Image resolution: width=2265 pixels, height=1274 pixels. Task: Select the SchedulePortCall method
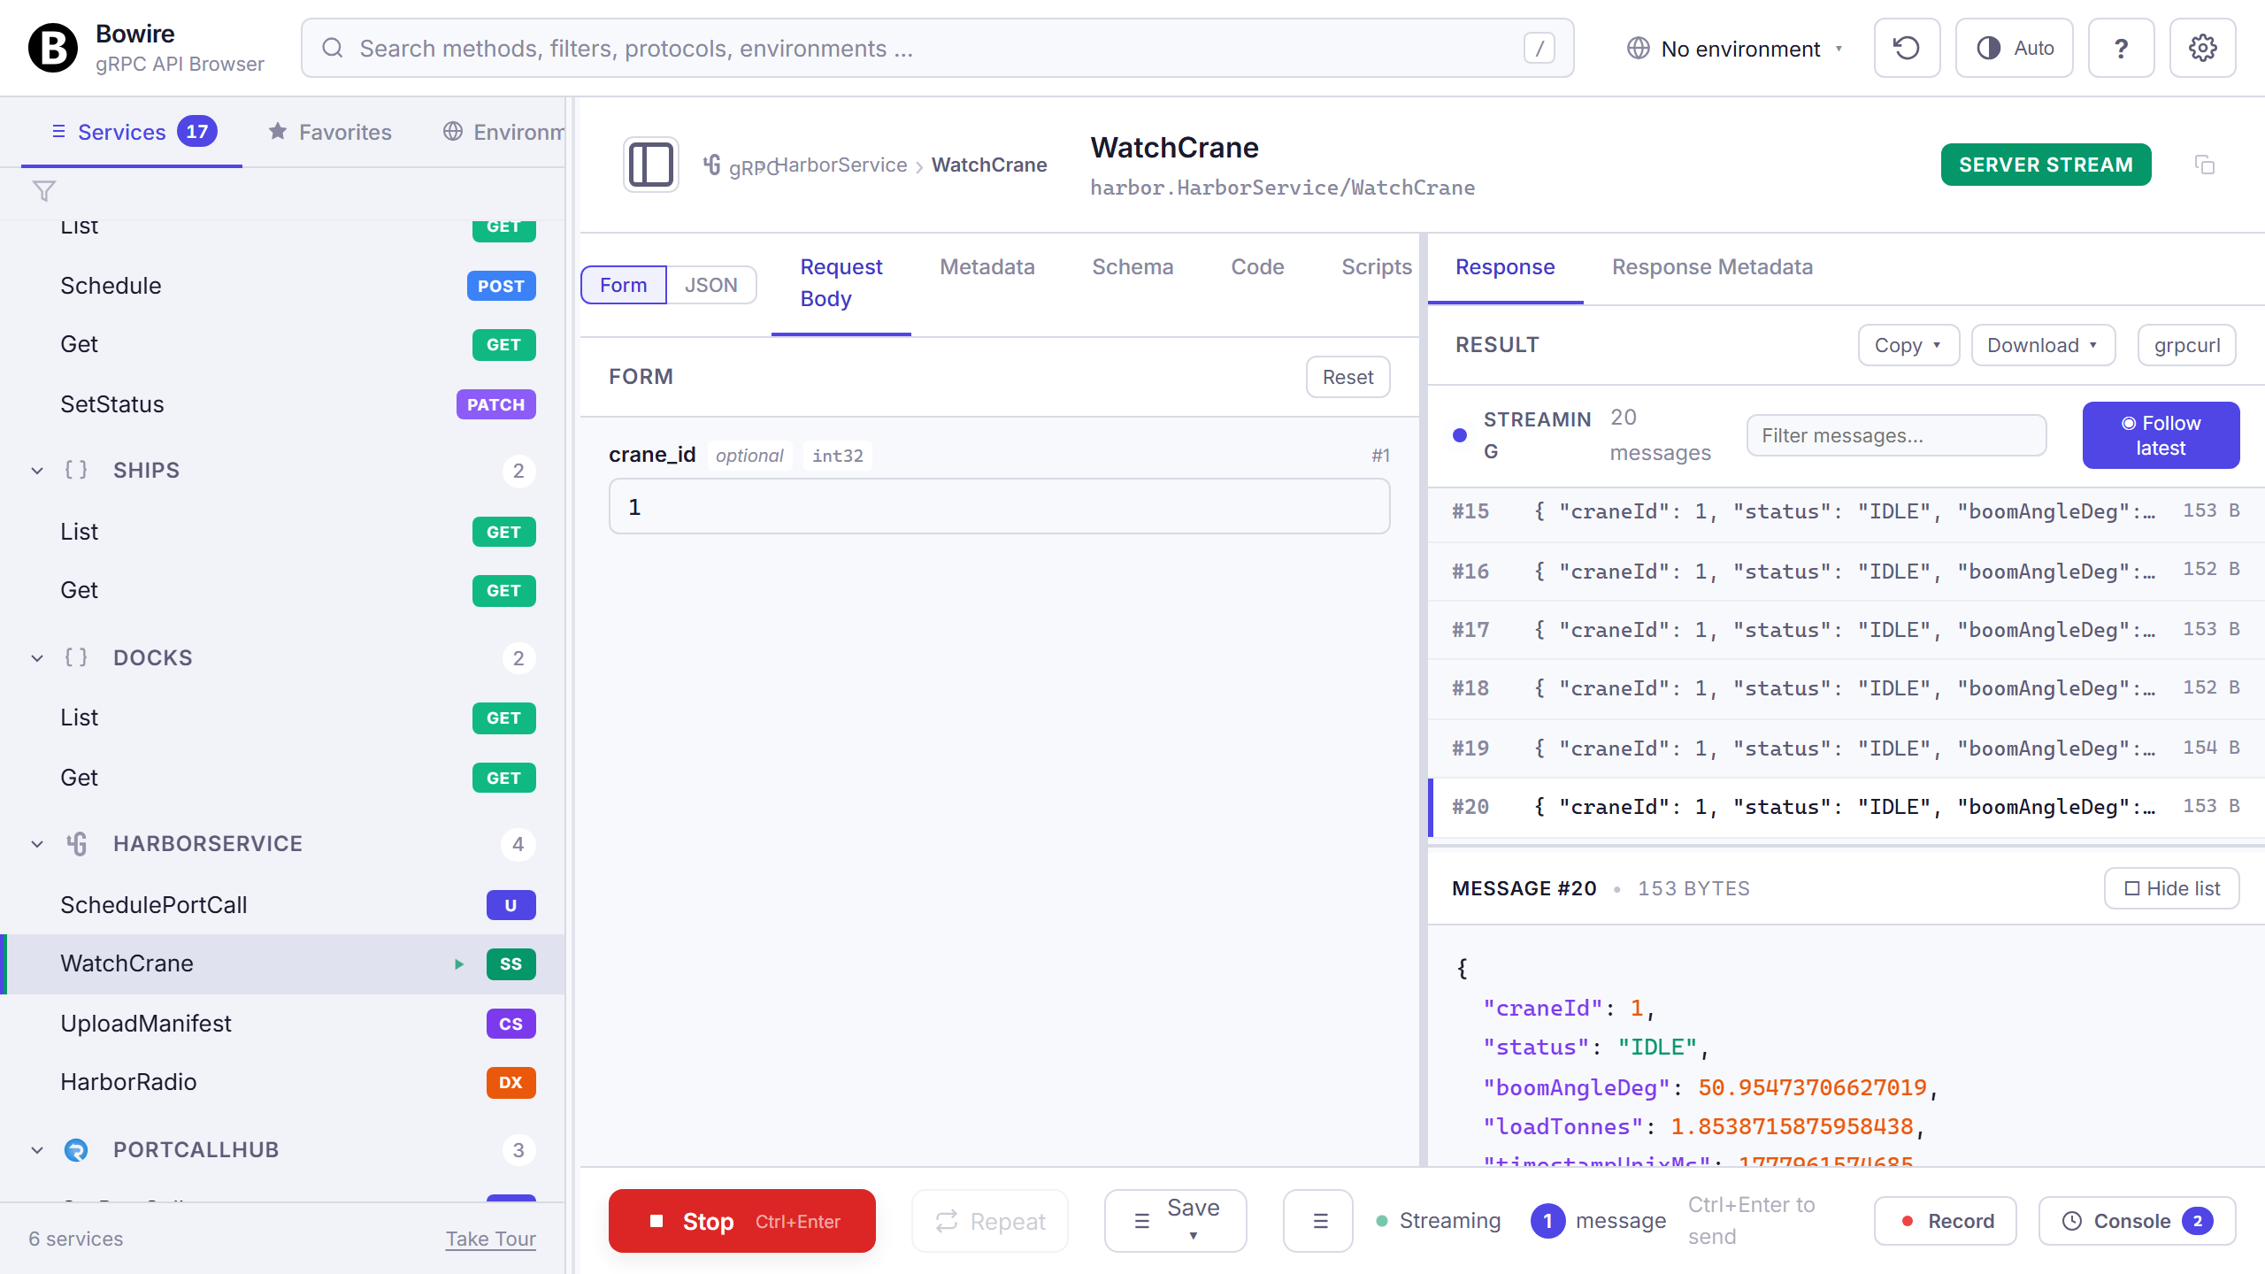tap(283, 905)
